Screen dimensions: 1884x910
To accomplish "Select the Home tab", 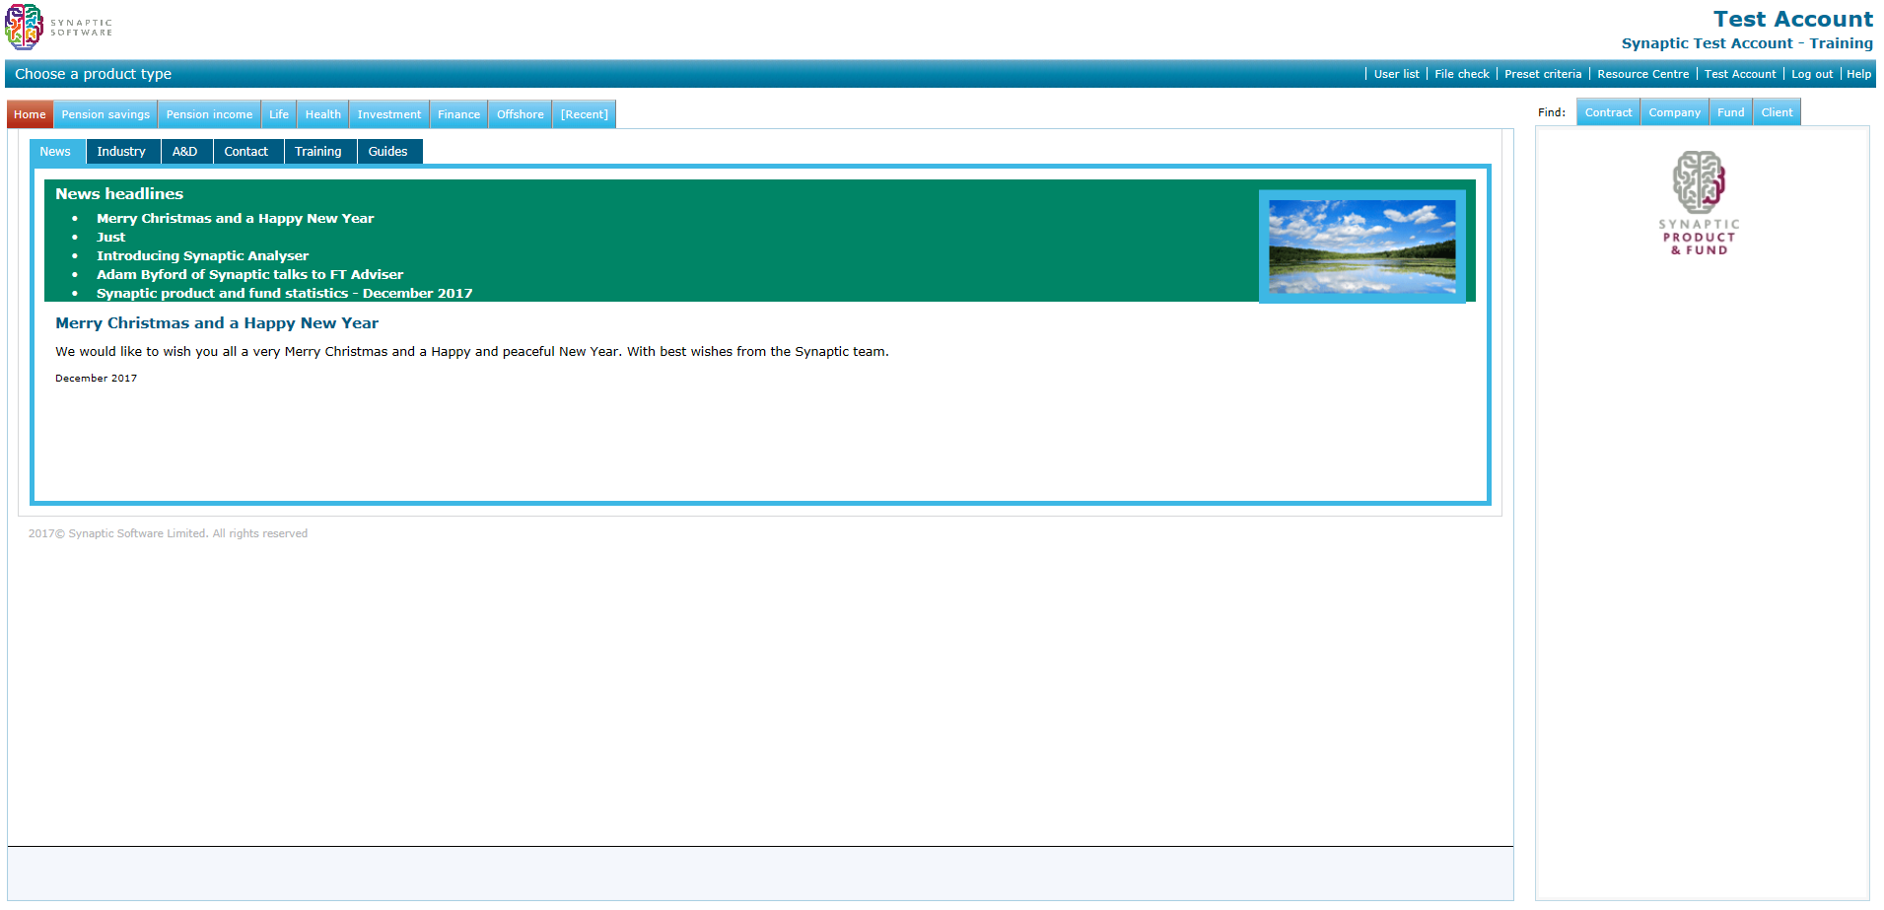I will tap(30, 114).
